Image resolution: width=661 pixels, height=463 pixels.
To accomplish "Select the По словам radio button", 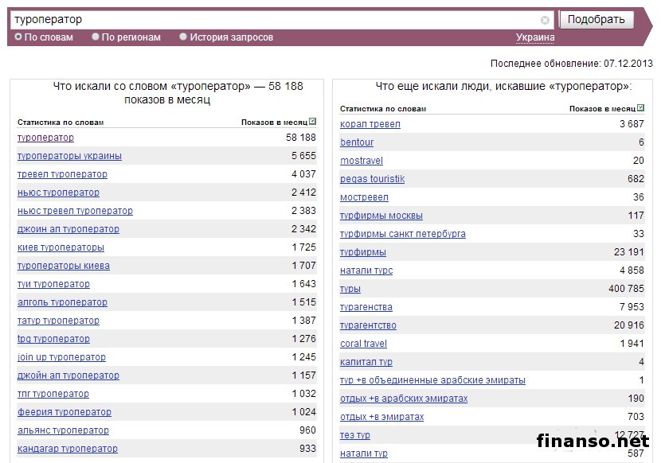I will pyautogui.click(x=18, y=37).
